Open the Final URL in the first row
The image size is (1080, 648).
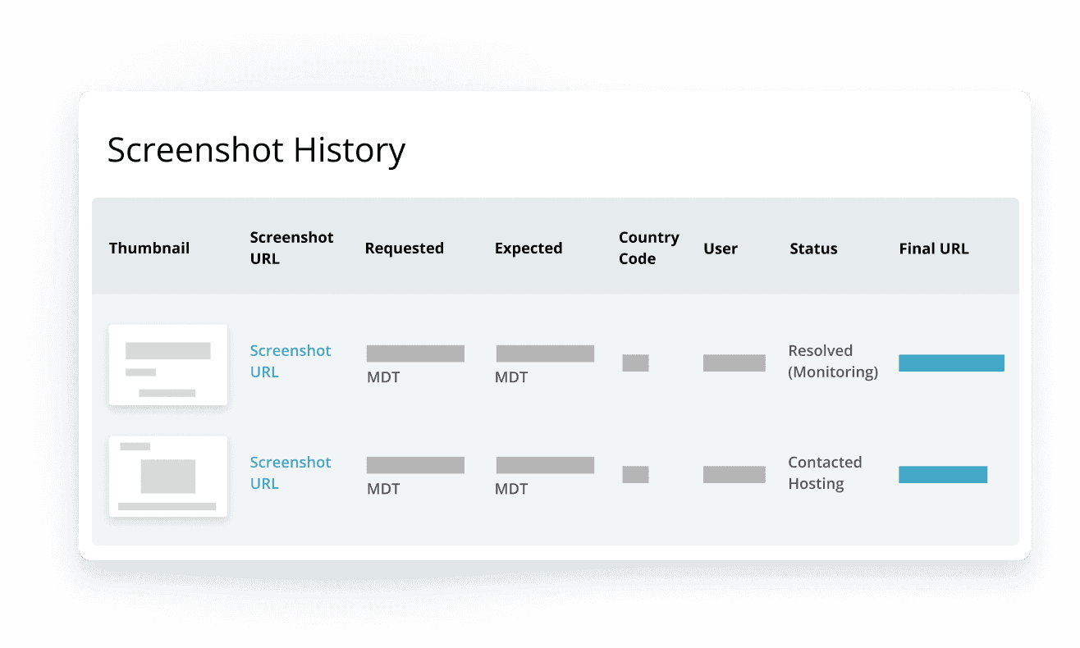click(951, 362)
